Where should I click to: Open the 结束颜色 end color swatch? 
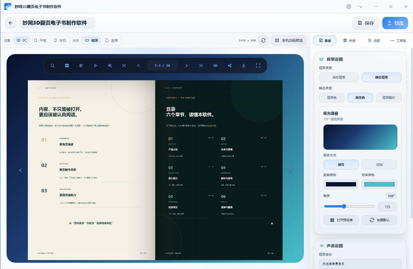click(x=379, y=184)
